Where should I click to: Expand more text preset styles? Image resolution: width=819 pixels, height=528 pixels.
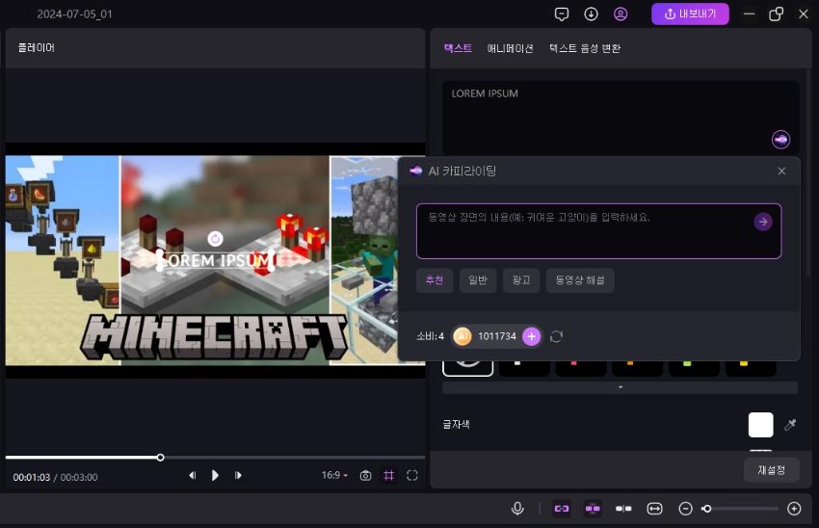pos(620,387)
